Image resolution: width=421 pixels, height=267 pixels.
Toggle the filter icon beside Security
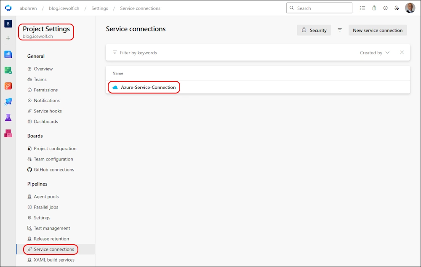click(x=340, y=30)
